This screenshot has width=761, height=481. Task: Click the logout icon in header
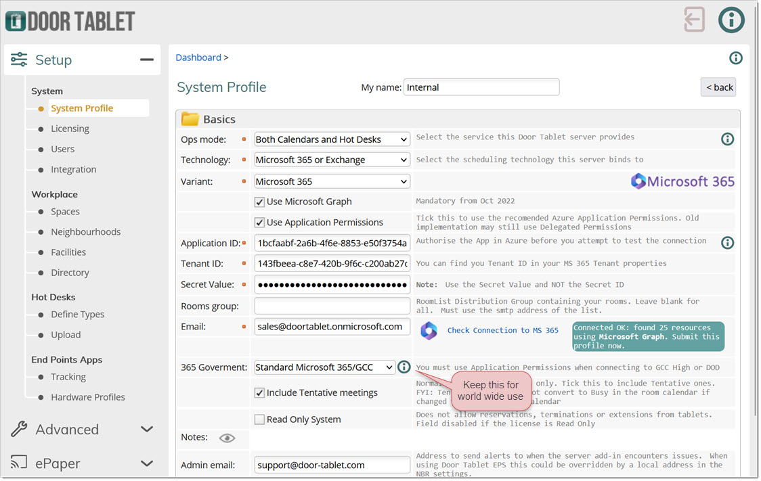[694, 20]
